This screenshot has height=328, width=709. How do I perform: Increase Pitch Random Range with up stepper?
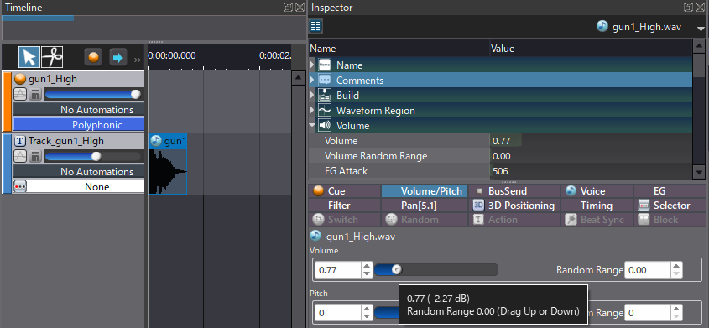point(676,309)
